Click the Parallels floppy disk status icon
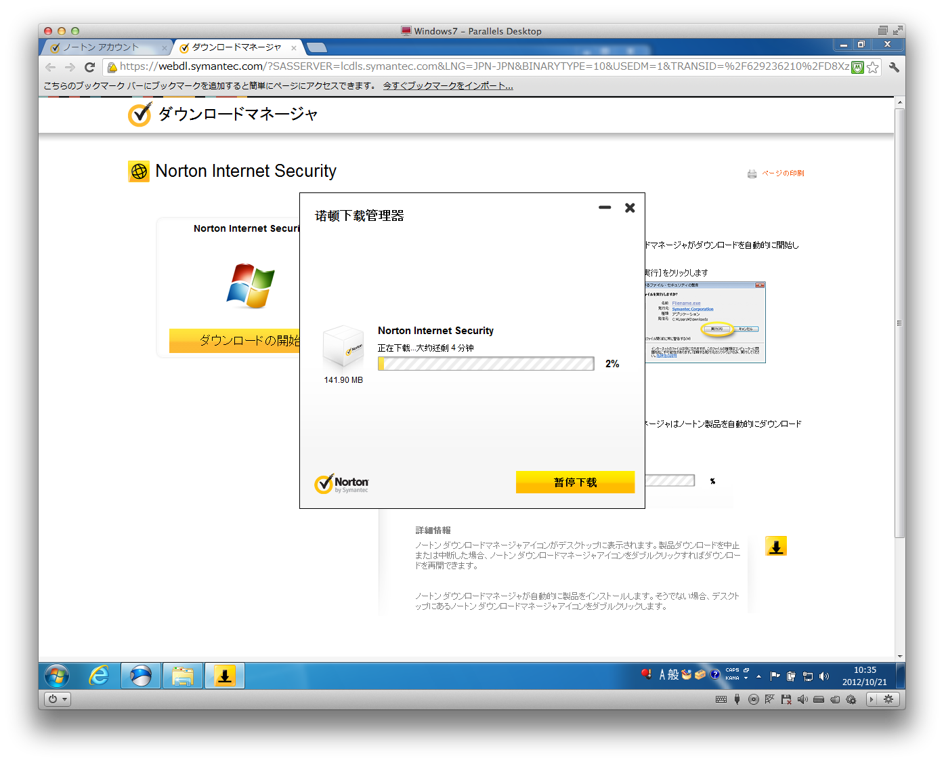The image size is (944, 763). tap(786, 699)
